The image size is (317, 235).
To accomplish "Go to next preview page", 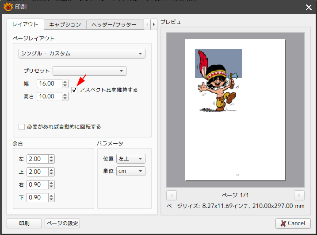I will click(x=299, y=195).
